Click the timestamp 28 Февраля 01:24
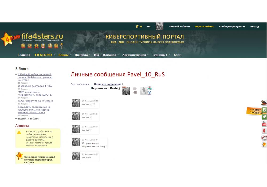 click(90, 114)
